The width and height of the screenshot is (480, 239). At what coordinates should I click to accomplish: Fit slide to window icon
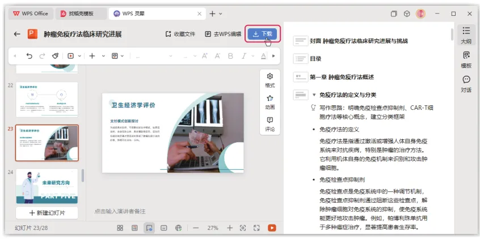tap(243, 228)
